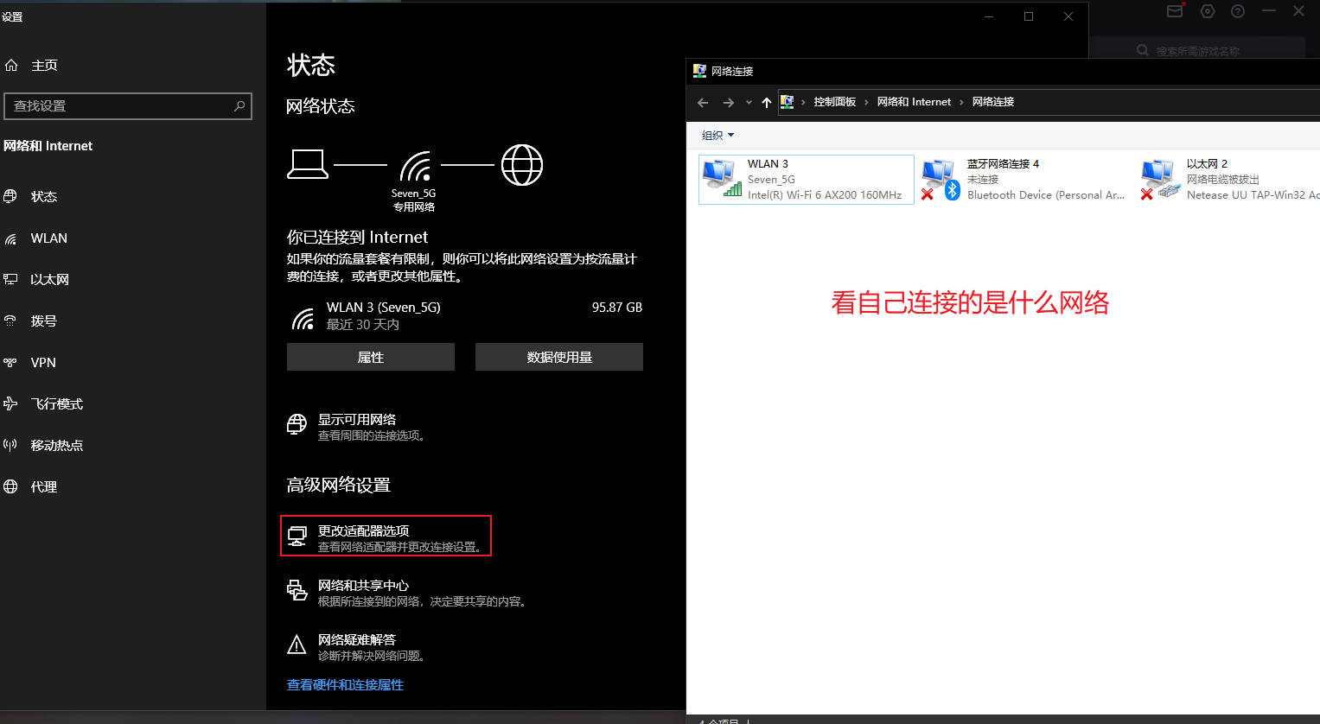
Task: Select 蓝牙网络连接 4 adapter
Action: coord(1023,180)
